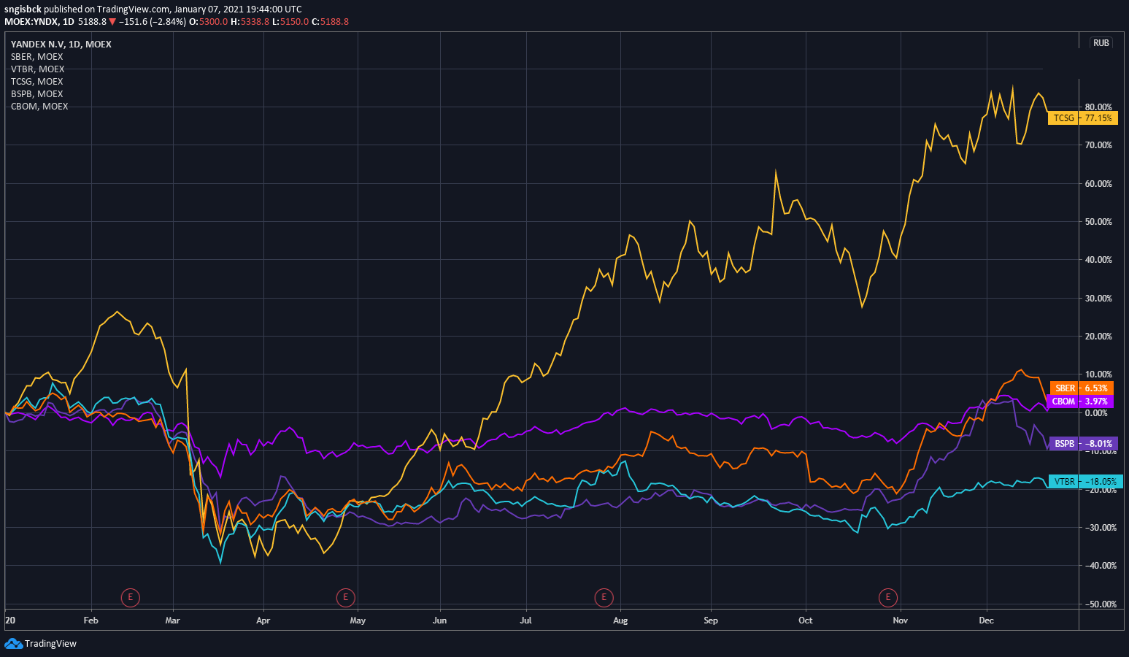The width and height of the screenshot is (1129, 657).
Task: Click the 20.00% price axis label
Action: pos(1098,337)
